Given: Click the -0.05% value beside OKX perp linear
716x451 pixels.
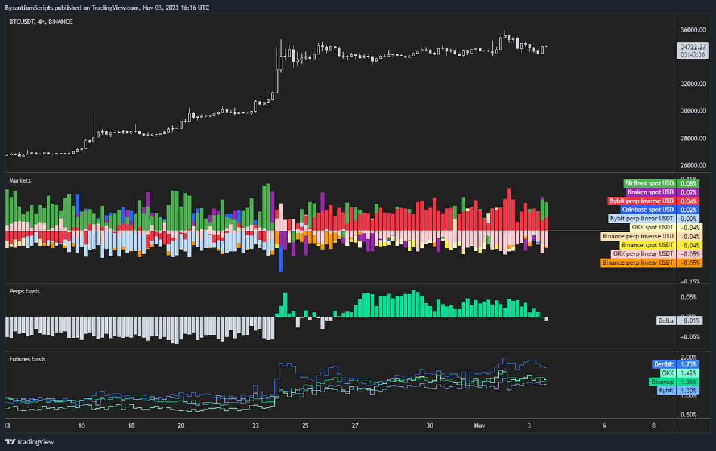Looking at the screenshot, I should 690,254.
